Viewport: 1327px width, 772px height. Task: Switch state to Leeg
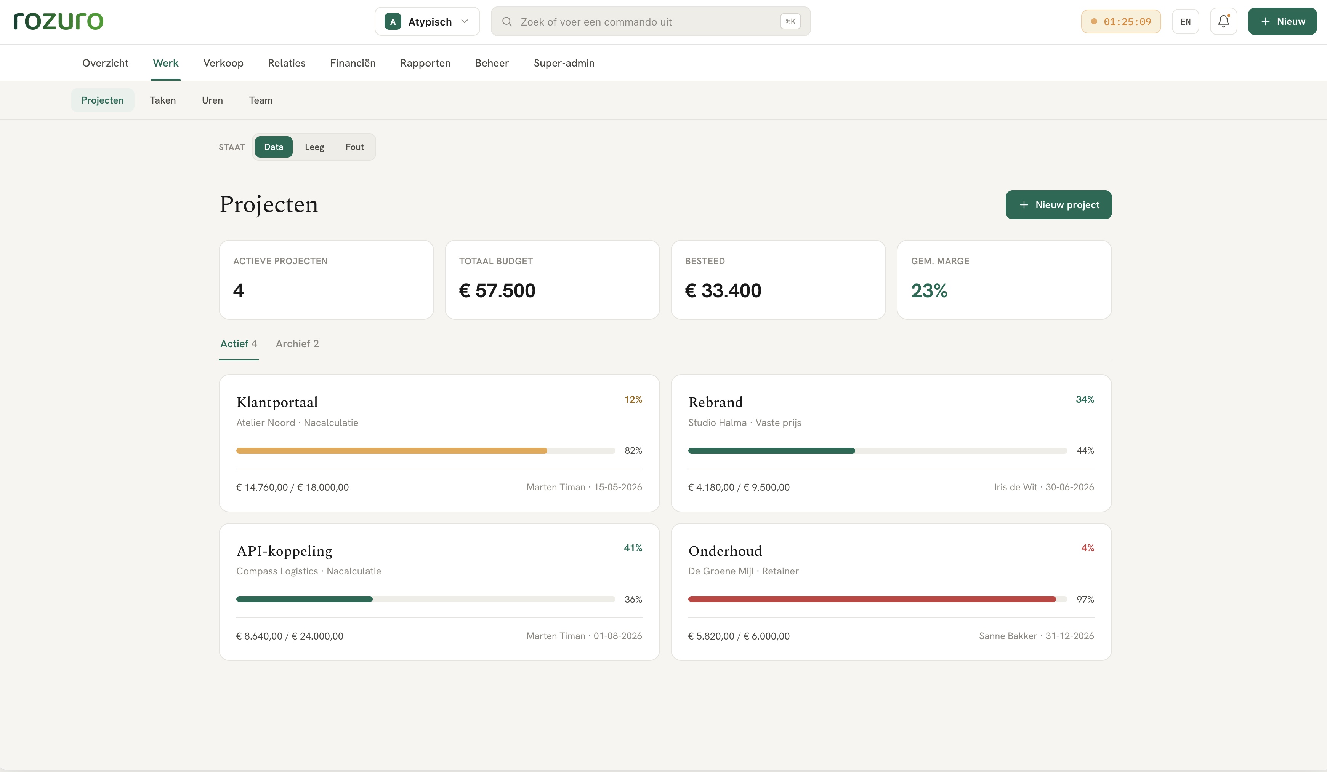314,147
